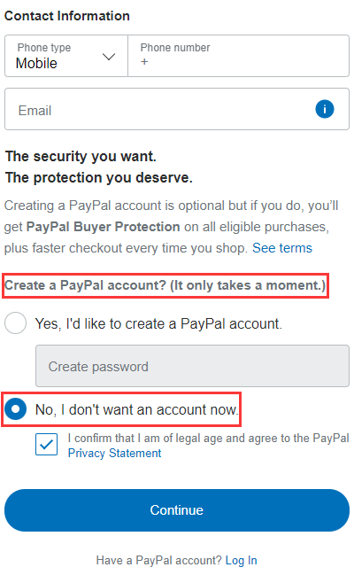Follow the Log In link

click(x=241, y=560)
